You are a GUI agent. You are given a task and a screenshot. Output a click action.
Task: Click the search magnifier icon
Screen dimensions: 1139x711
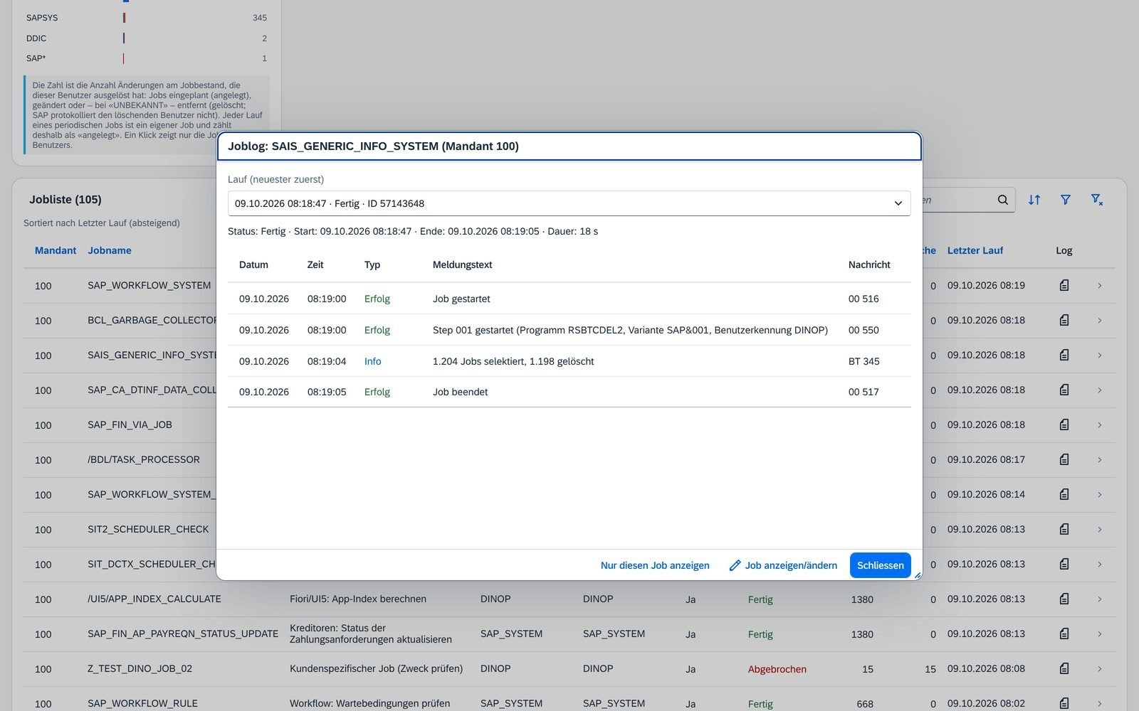coord(1003,200)
